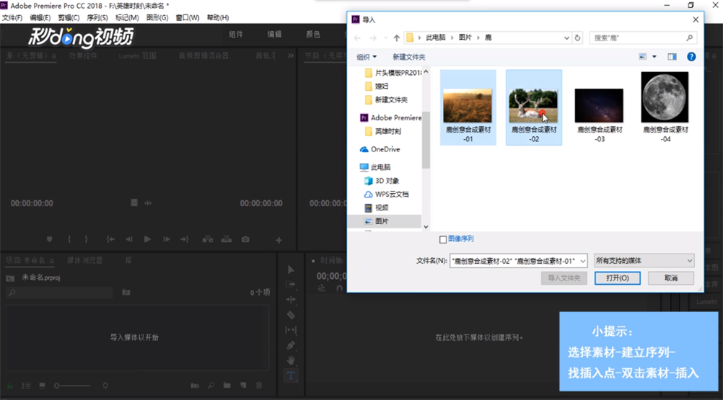Open the find icon in project panel footer
The image size is (723, 400).
(211, 386)
